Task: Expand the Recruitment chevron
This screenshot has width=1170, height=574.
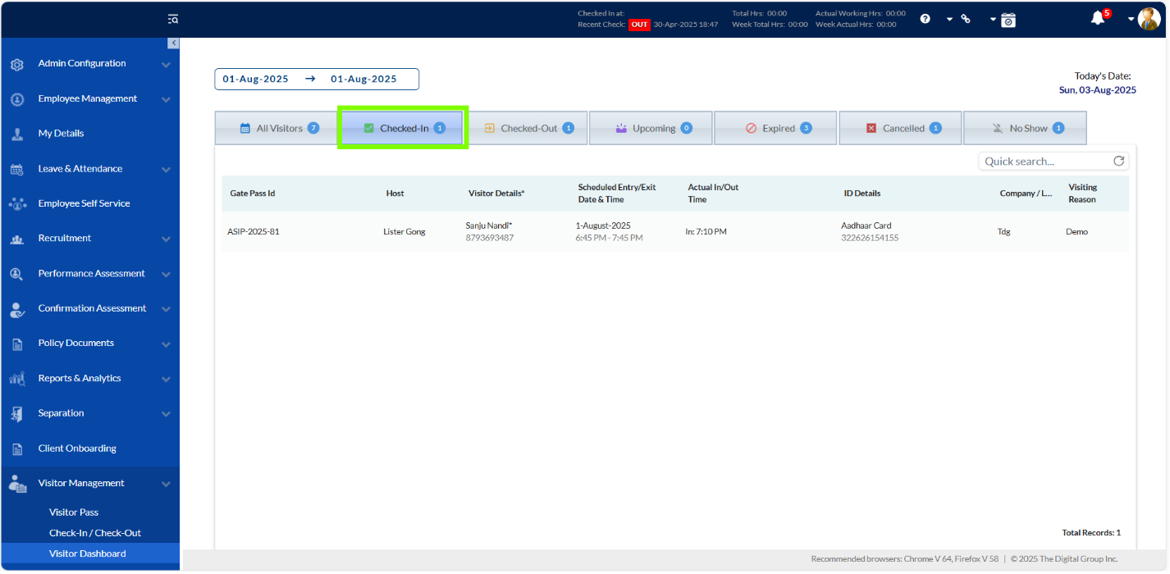Action: pos(166,239)
